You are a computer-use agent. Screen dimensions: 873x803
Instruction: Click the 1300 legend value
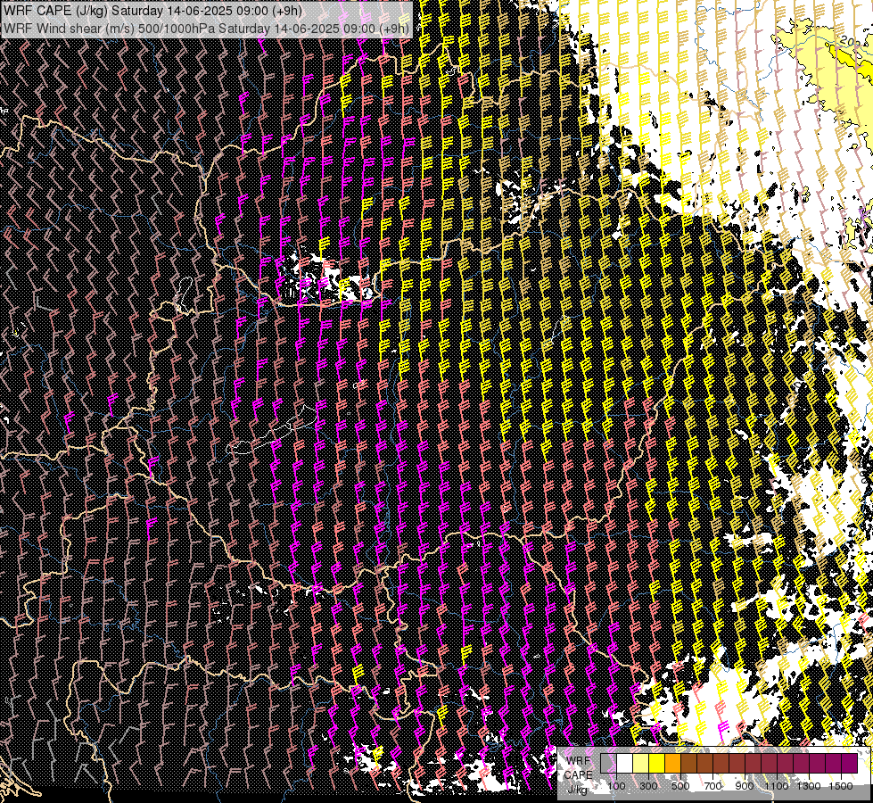809,786
